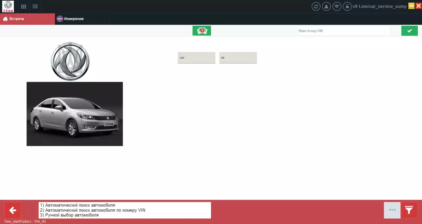Viewport: 422px width, 224px height.
Task: Select the A9 model button
Action: point(238,58)
